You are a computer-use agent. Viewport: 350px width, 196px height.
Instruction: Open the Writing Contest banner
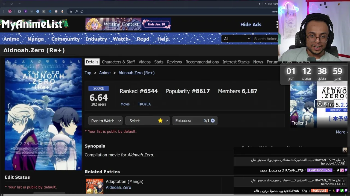pos(128,24)
